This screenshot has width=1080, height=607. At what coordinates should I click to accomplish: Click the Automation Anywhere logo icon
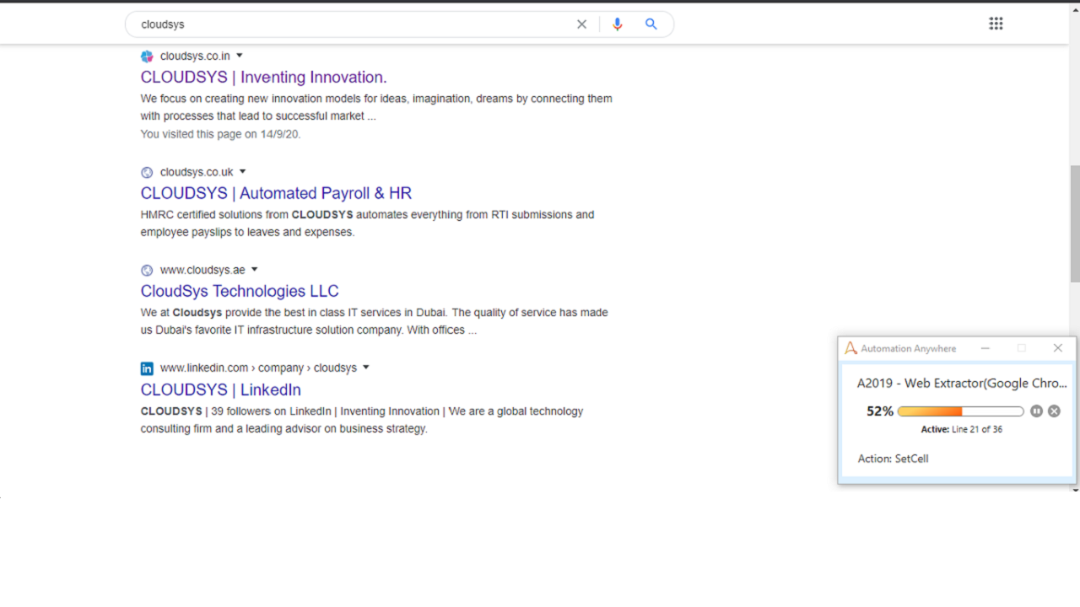tap(850, 348)
